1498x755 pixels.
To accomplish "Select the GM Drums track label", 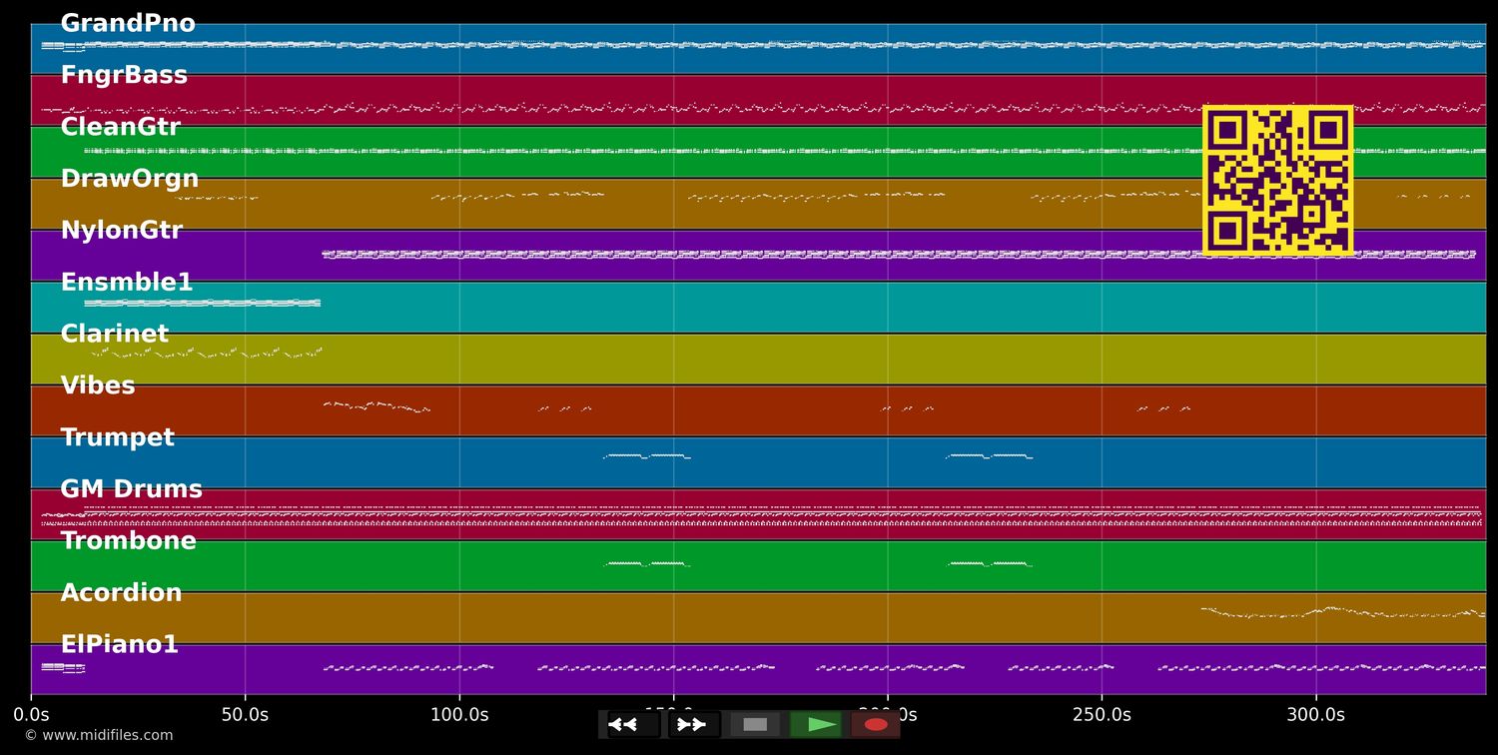I will [131, 489].
